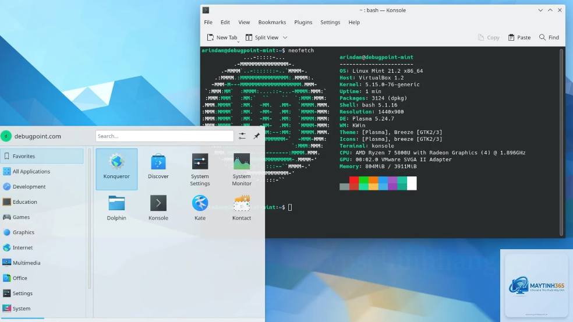Open Settings menu in Konsole menubar
573x322 pixels.
(x=330, y=22)
